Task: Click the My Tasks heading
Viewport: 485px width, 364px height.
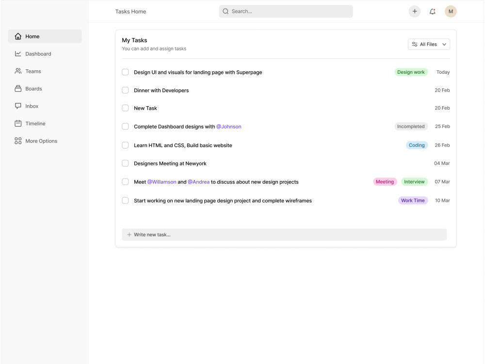Action: click(134, 40)
